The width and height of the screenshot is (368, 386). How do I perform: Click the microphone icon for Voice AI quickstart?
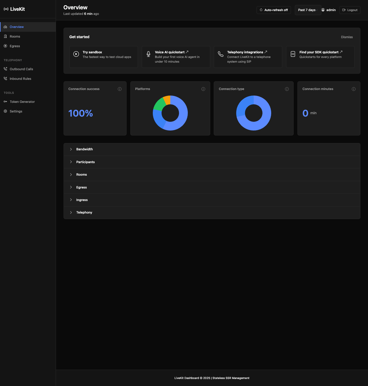point(148,54)
